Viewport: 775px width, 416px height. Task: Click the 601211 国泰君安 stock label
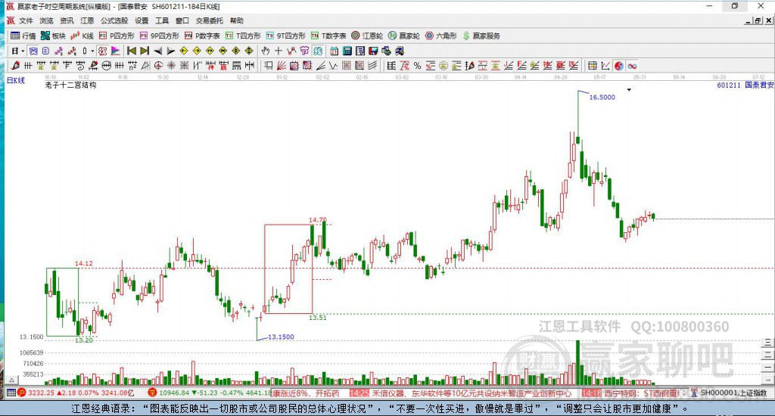pyautogui.click(x=745, y=85)
